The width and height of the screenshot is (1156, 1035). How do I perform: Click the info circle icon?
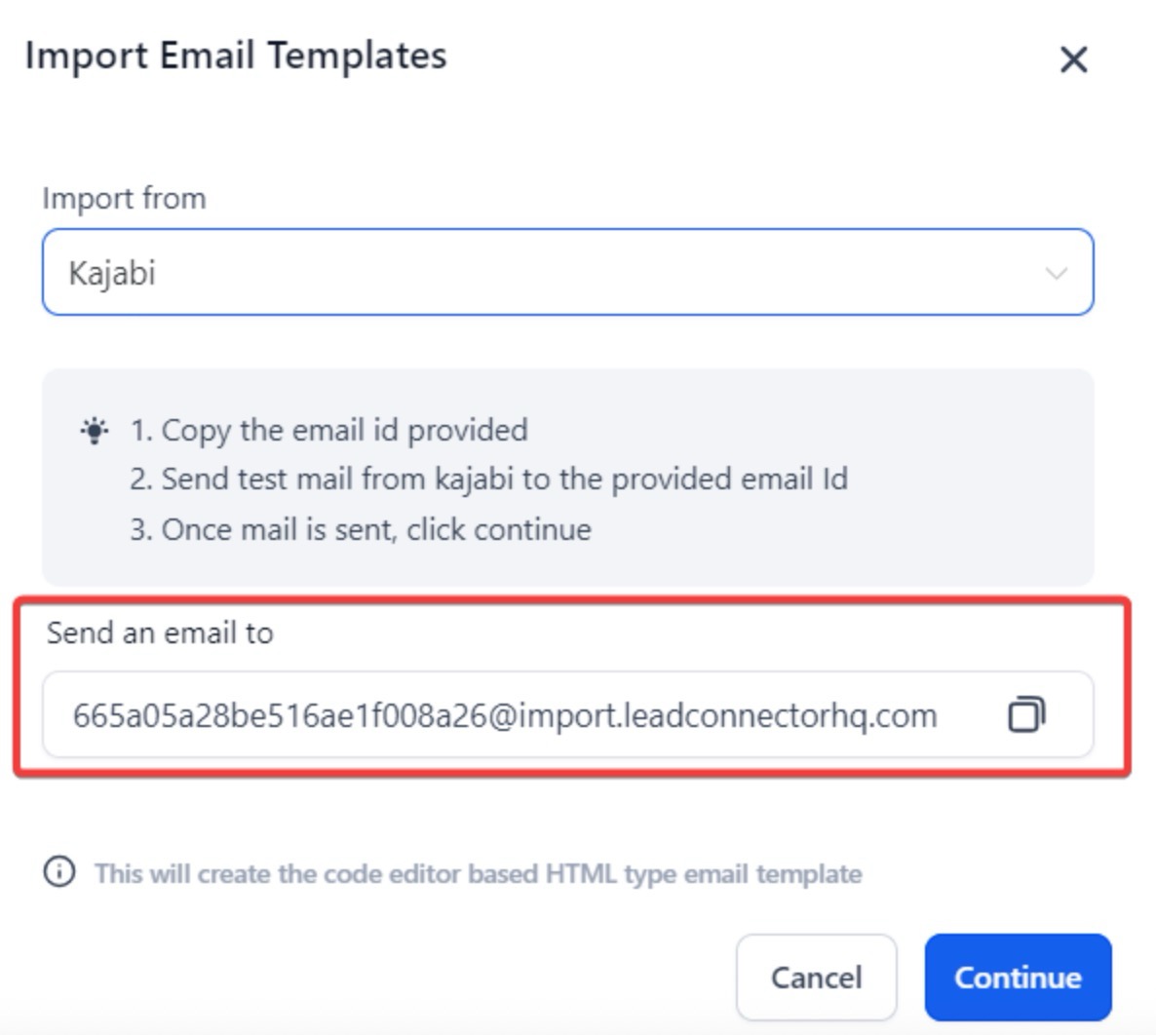coord(58,871)
